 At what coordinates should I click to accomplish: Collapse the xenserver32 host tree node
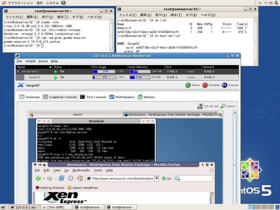[x=18, y=71]
